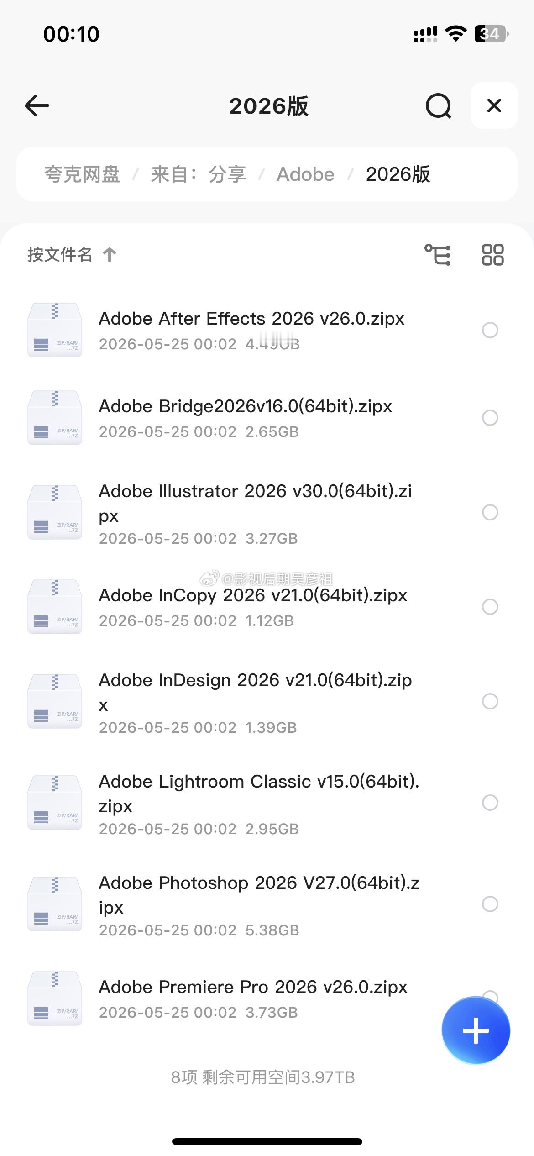Open the sort by file name dropdown
Viewport: 534px width, 1156px height.
pyautogui.click(x=60, y=254)
